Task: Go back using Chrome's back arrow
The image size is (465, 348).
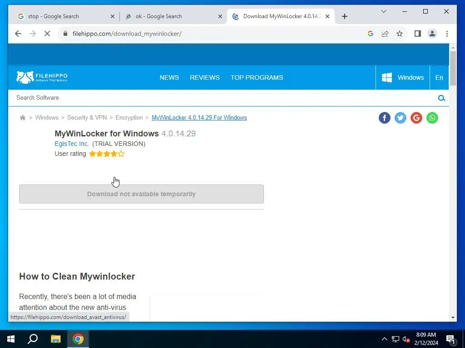Action: tap(18, 34)
